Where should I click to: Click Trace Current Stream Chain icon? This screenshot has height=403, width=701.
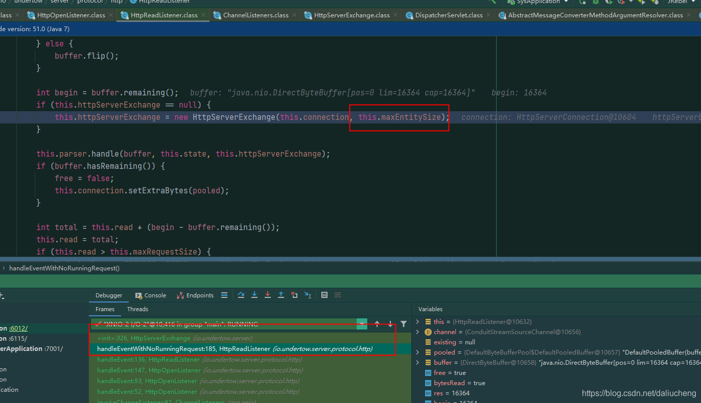coord(338,295)
